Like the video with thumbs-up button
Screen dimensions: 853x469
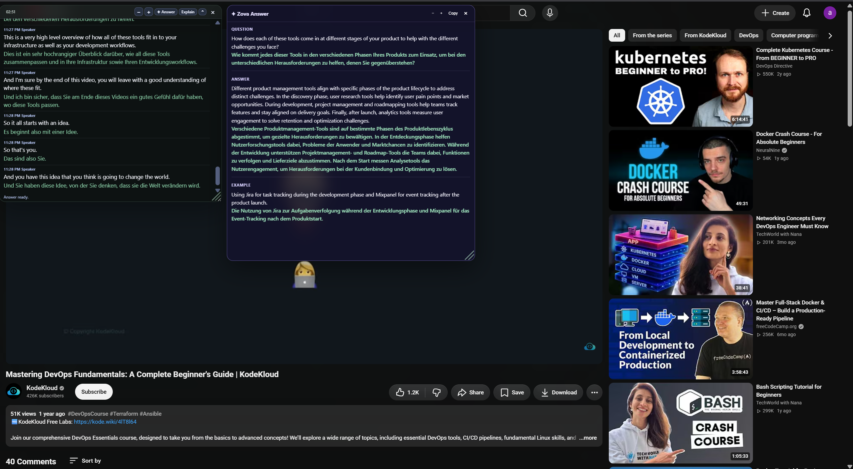[407, 392]
